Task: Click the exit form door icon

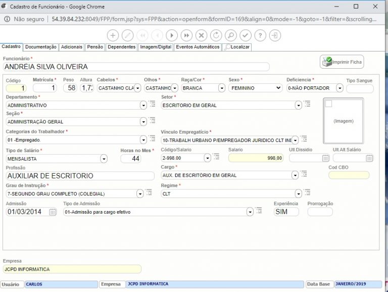Action: click(274, 35)
